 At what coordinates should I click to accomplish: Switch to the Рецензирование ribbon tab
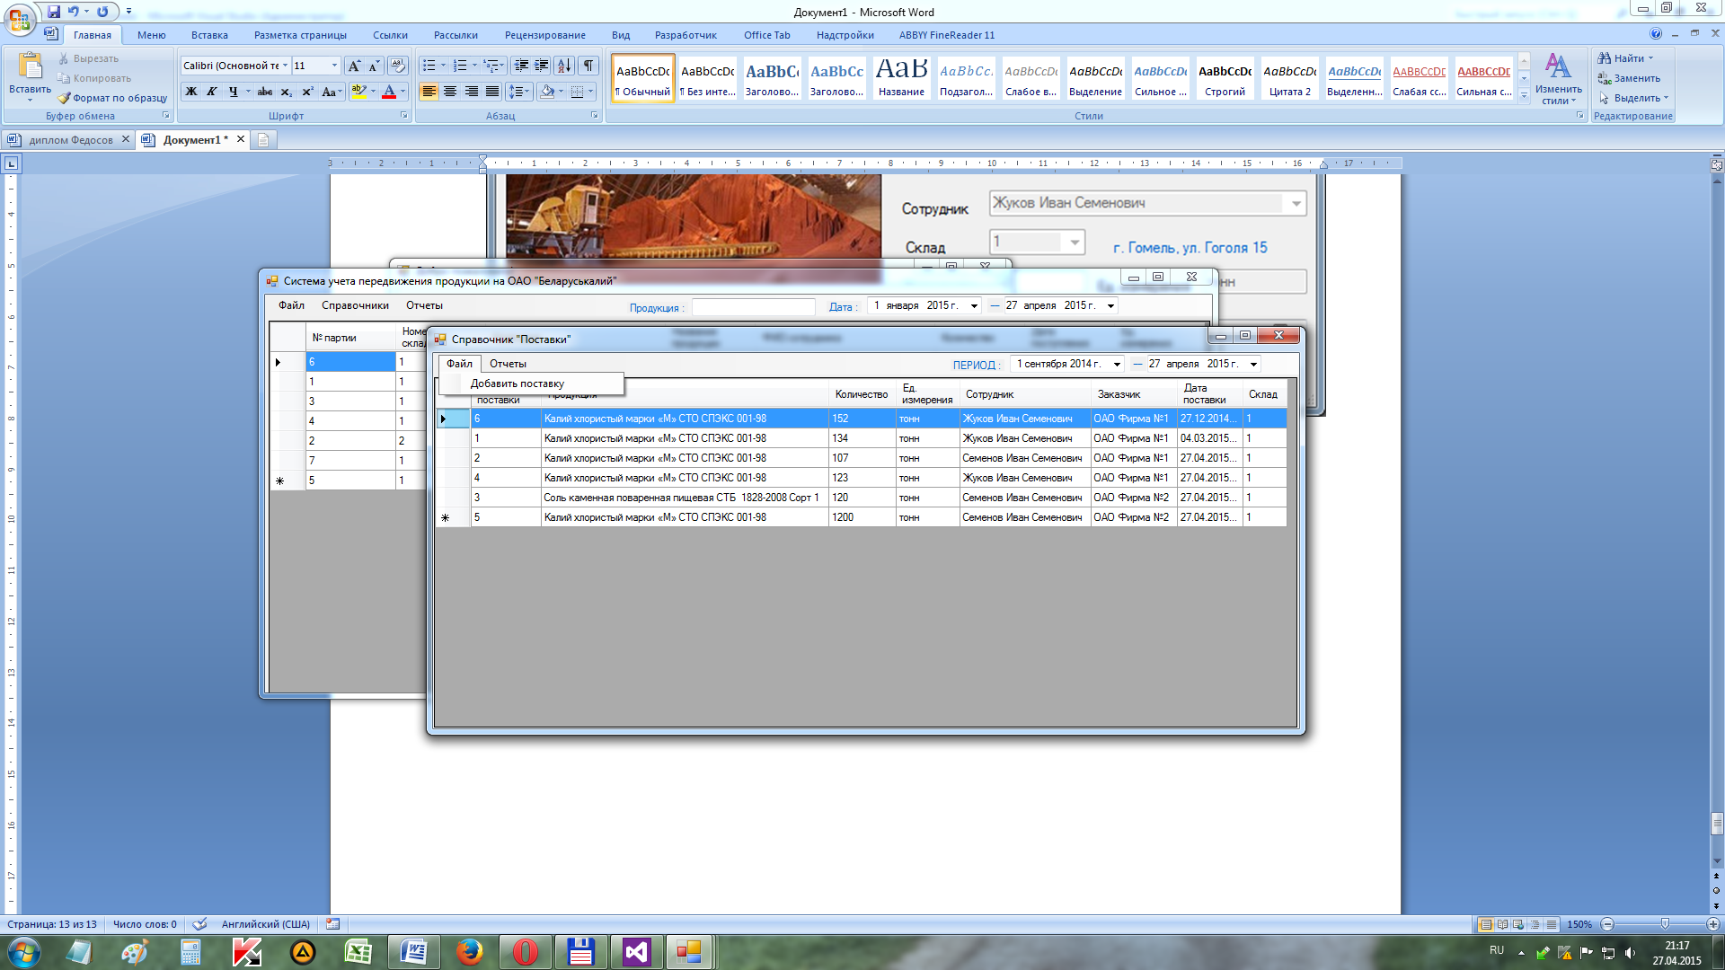click(544, 35)
